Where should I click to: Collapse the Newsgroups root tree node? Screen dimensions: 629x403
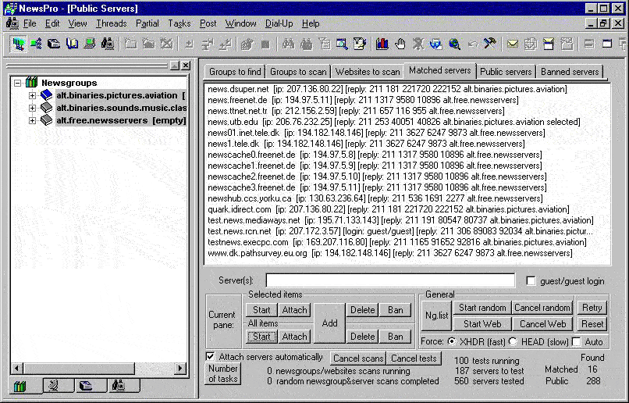tap(18, 83)
